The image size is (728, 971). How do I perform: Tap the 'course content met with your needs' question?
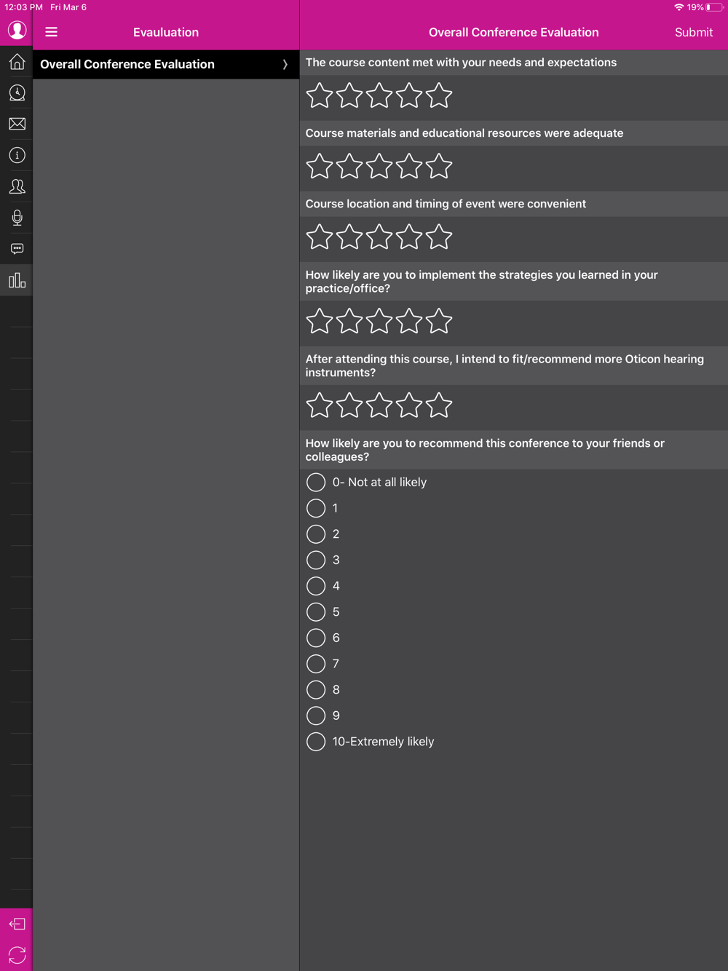[x=461, y=63]
